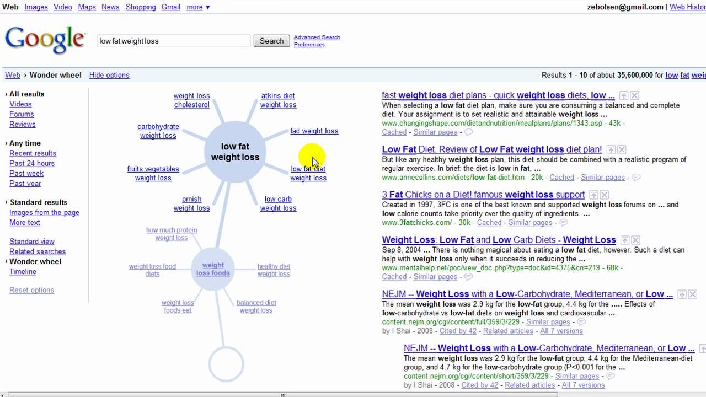Promote the 'Low Fat Diet. Review' result

tap(611, 149)
